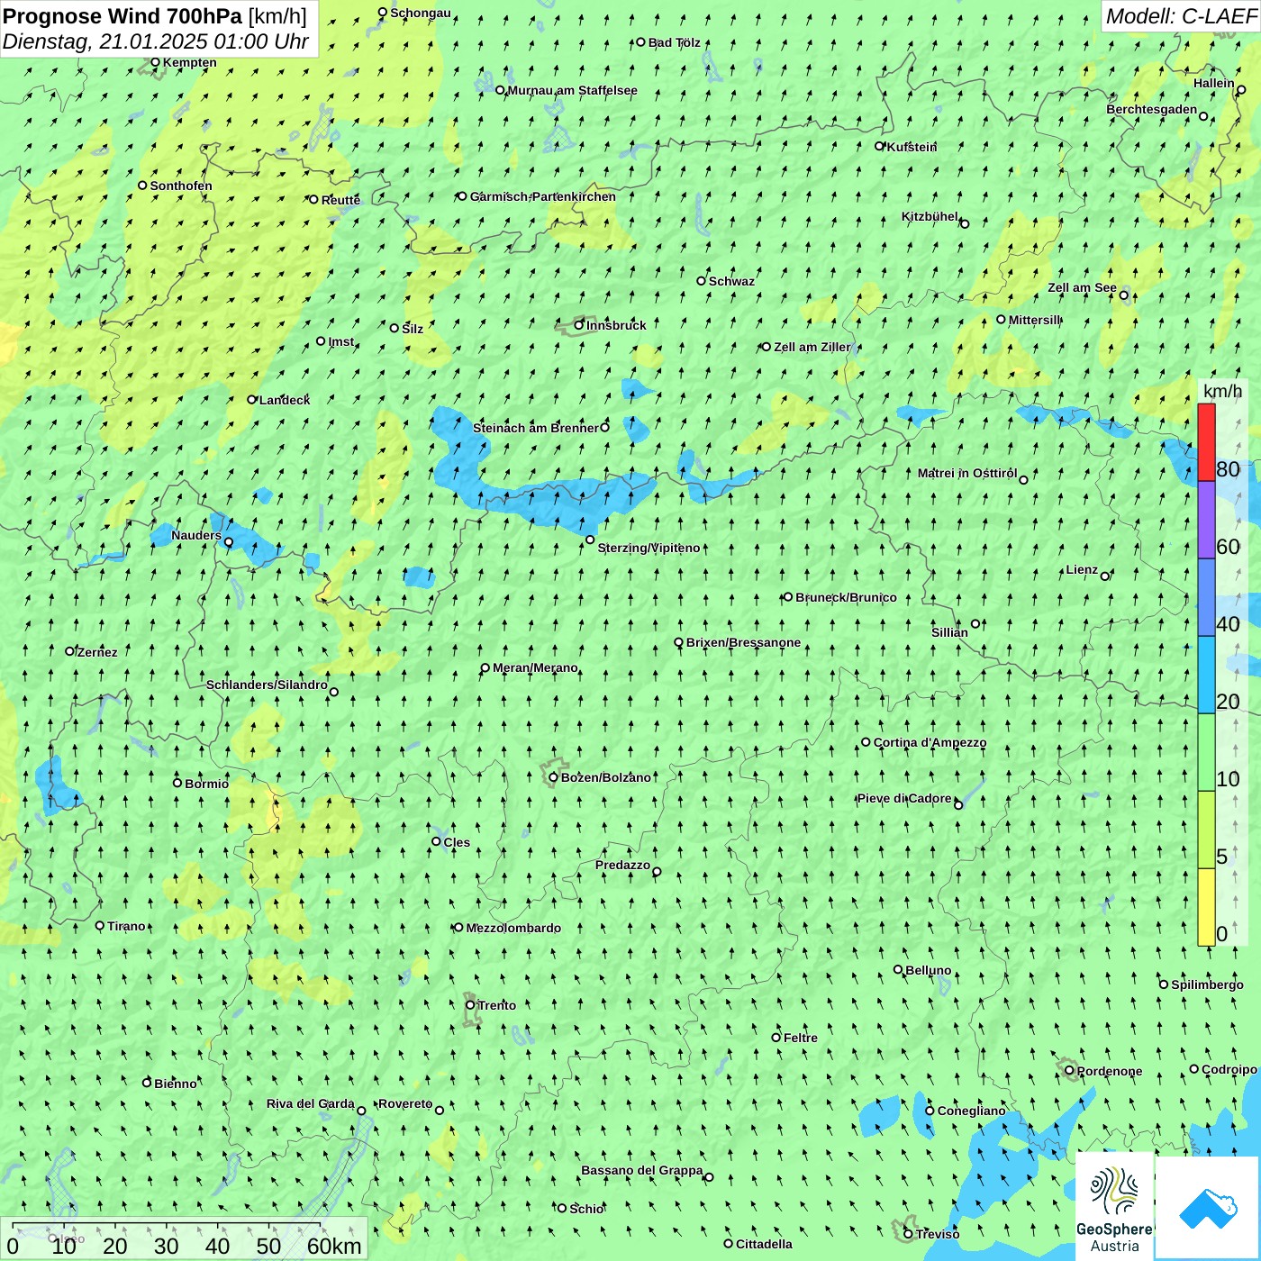
Task: Click the Tirano marker circle
Action: point(100,926)
